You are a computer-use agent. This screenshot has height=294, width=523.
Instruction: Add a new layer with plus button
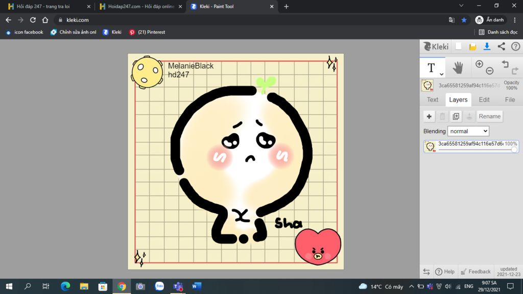(x=429, y=116)
